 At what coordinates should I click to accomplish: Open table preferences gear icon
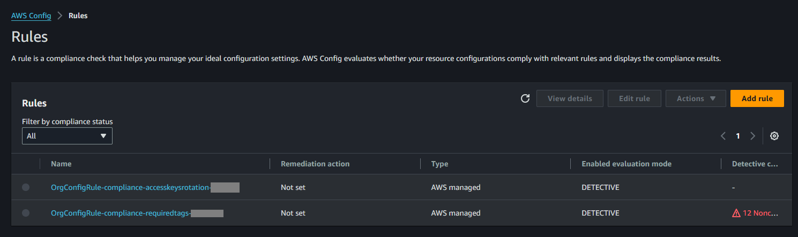coord(774,136)
